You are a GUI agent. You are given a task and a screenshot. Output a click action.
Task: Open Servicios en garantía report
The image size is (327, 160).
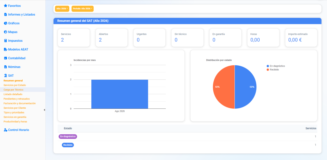(15, 117)
